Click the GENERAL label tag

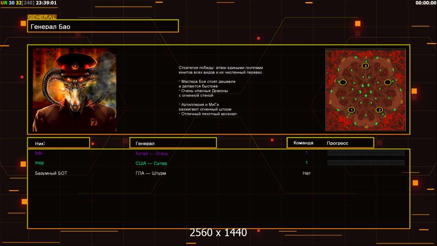(x=42, y=17)
